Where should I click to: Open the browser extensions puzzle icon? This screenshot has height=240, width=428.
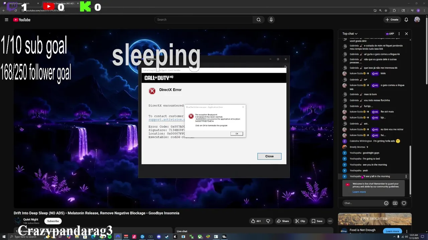[x=394, y=10]
